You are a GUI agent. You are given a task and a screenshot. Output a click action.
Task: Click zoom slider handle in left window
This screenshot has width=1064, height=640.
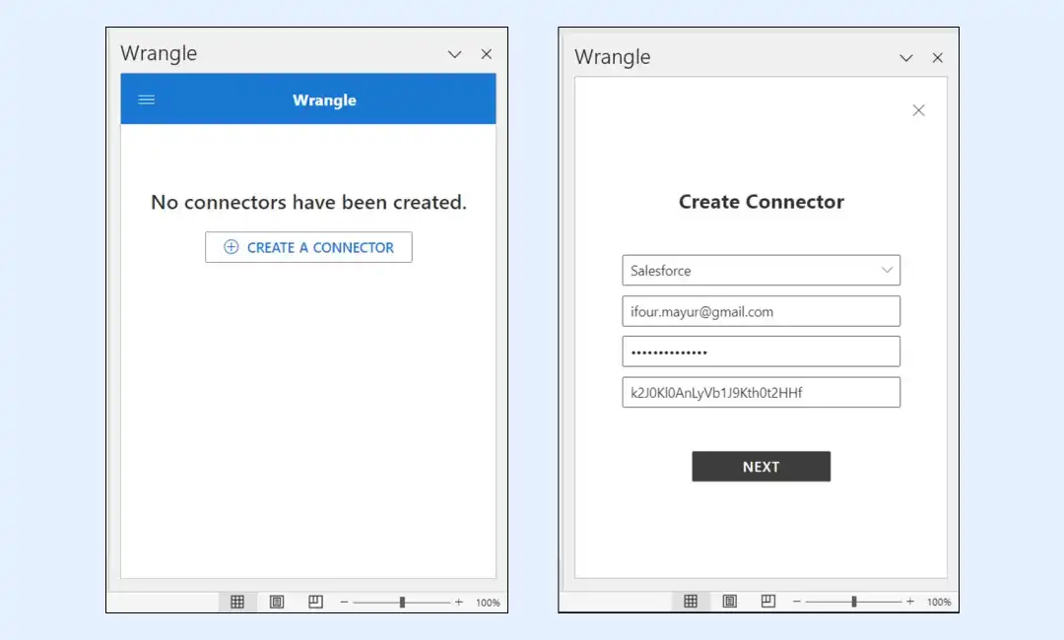(402, 602)
